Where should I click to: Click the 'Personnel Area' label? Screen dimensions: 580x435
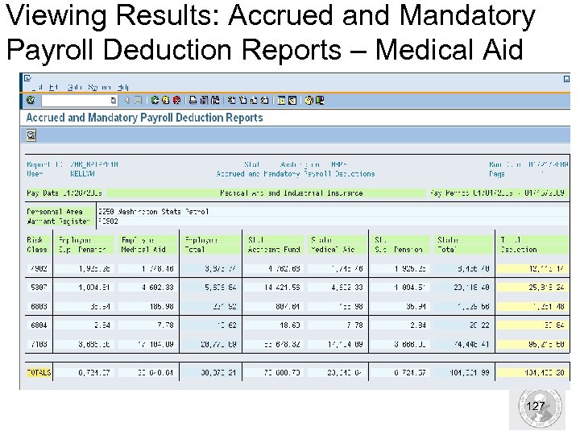point(55,212)
